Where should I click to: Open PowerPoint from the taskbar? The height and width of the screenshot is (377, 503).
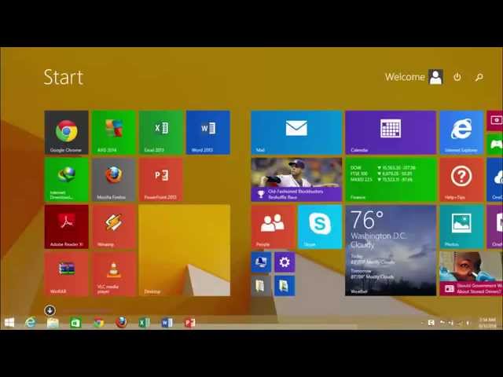[x=189, y=323]
